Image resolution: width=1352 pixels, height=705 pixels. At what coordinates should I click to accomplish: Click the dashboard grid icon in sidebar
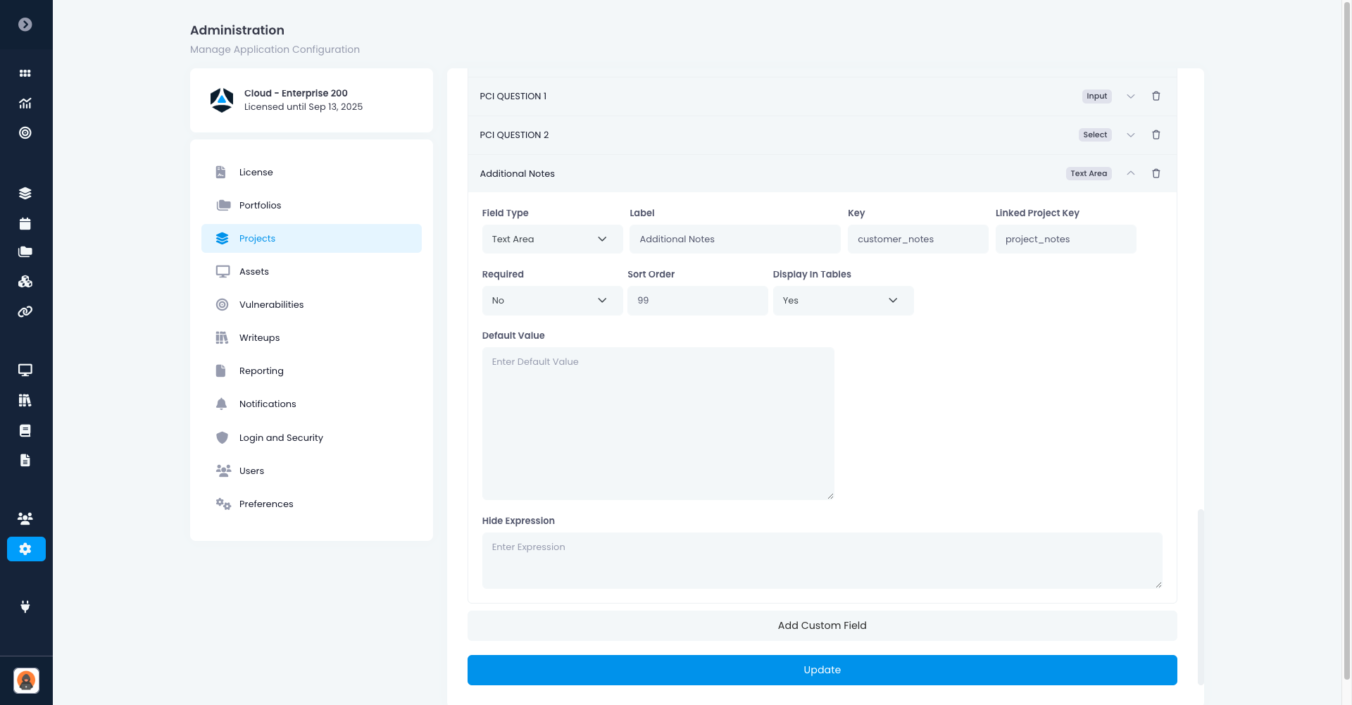click(x=25, y=73)
